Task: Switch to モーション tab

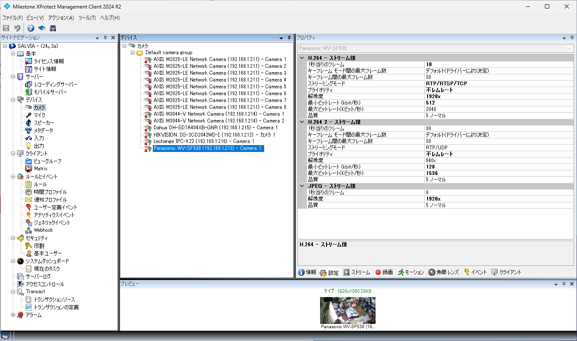Action: pos(411,272)
